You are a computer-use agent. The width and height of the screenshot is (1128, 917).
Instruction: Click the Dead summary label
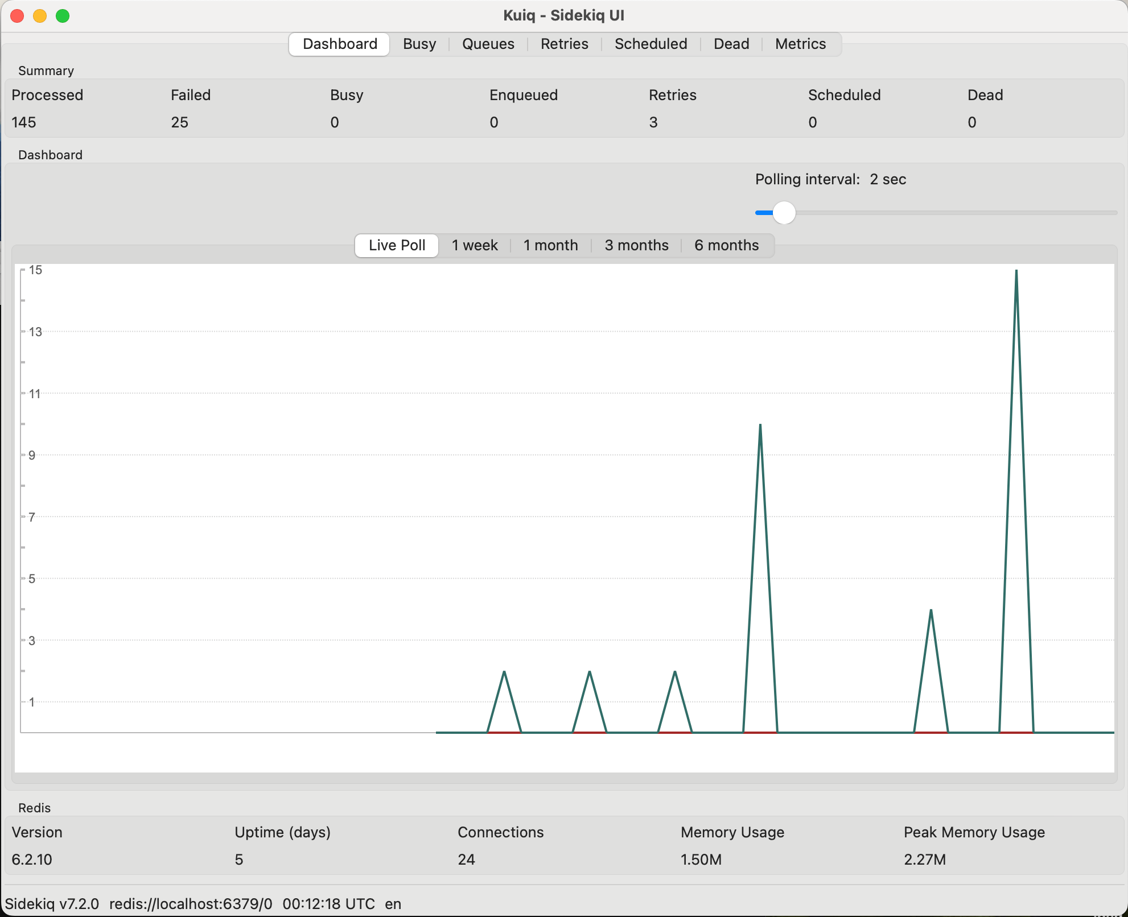(985, 95)
